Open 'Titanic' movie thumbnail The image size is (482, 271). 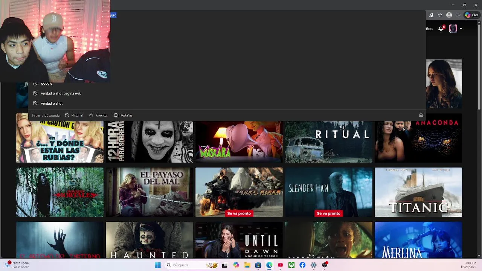(x=418, y=192)
